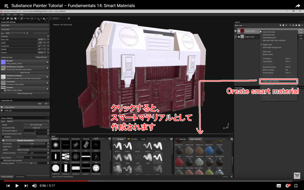Select the Material picker eyedropper tool
304x190 pixels.
pyautogui.click(x=22, y=18)
